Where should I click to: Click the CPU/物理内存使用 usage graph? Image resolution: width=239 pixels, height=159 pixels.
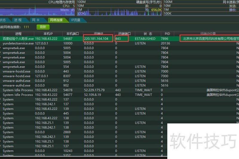(37, 8)
